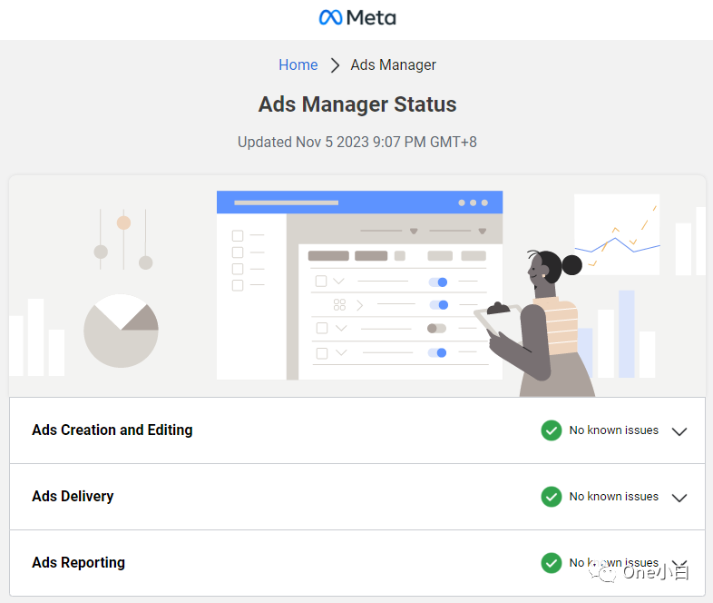Screen dimensions: 713x603
Task: Click the green check for Ads Delivery
Action: click(552, 497)
